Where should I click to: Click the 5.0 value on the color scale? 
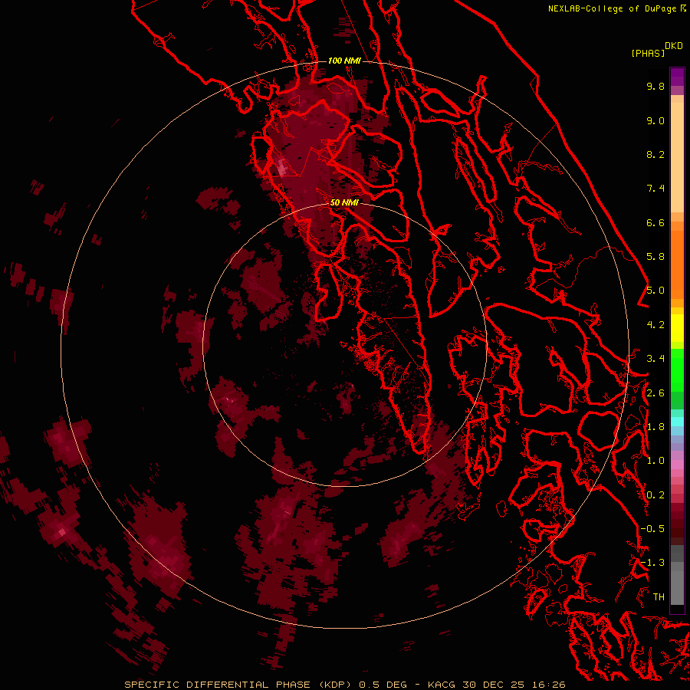[655, 291]
